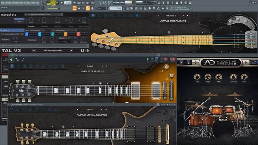Image resolution: width=258 pixels, height=145 pixels.
Task: Open the channel rack icon
Action: tap(136, 8)
